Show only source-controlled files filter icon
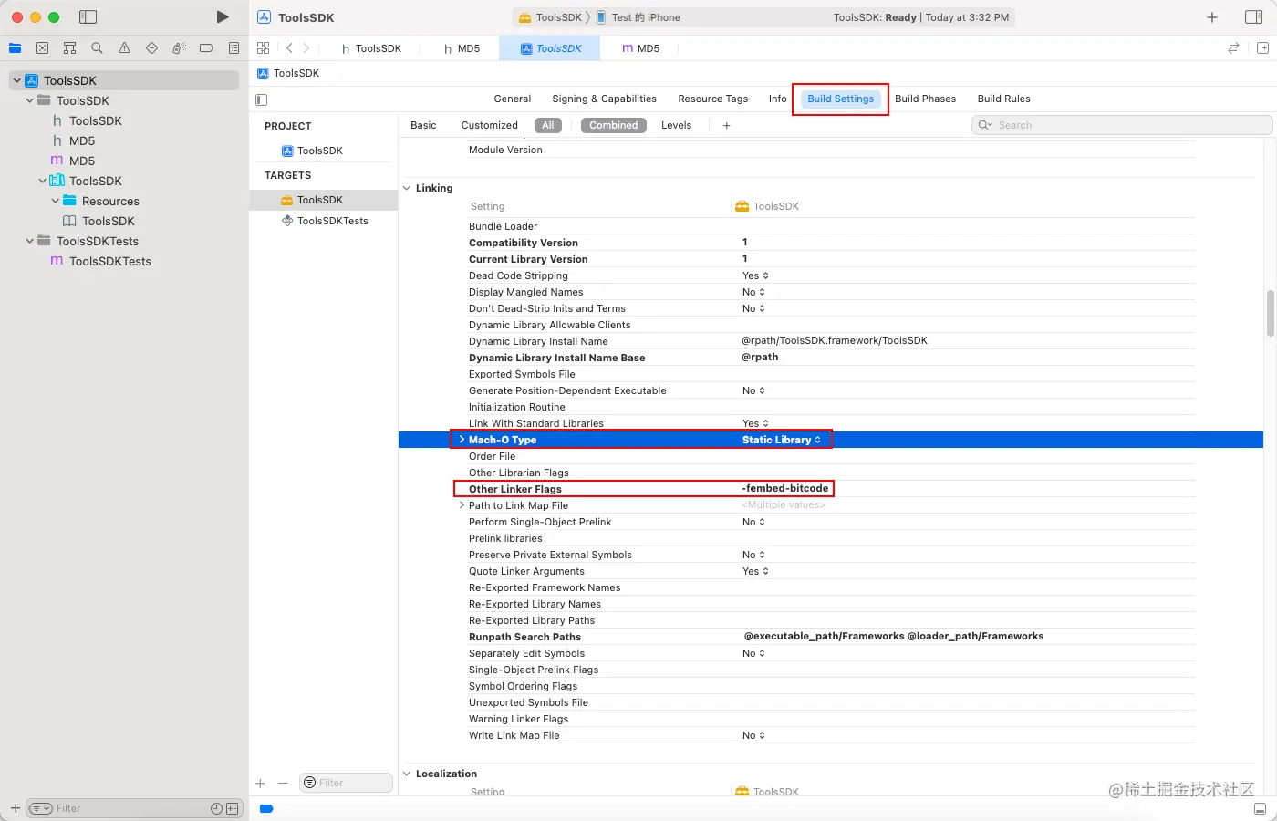The image size is (1277, 821). [232, 808]
